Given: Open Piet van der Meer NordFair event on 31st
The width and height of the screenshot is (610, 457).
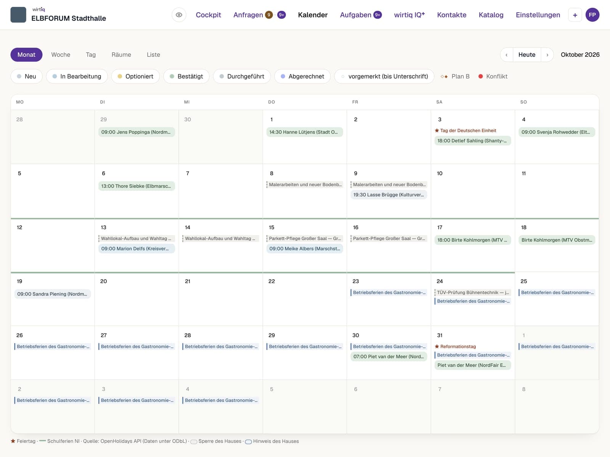Looking at the screenshot, I should (x=473, y=365).
